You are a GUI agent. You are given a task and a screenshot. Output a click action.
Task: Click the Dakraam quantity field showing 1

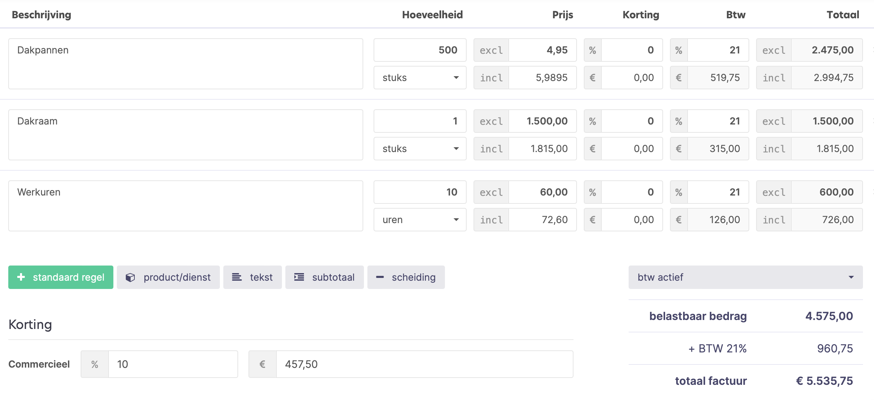click(420, 121)
